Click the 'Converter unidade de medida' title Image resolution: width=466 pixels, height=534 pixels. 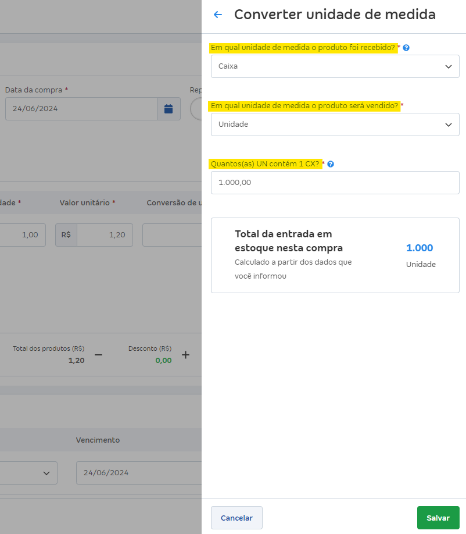335,15
